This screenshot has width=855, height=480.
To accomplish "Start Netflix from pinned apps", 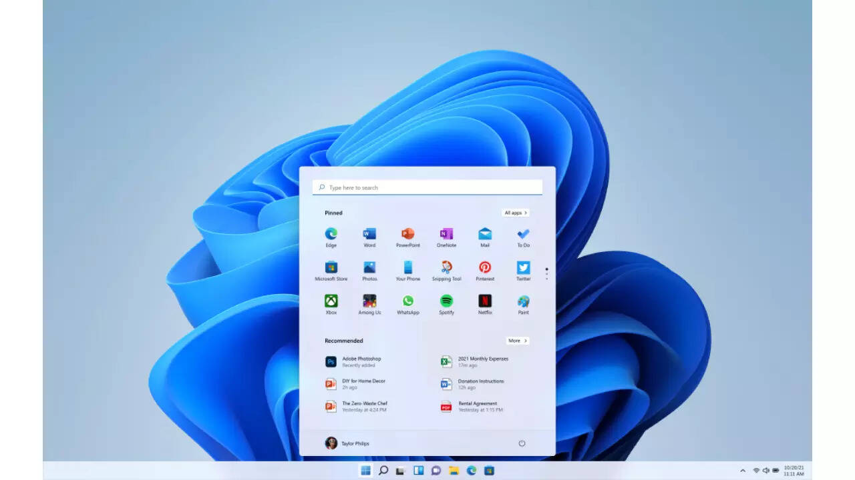I will point(485,301).
